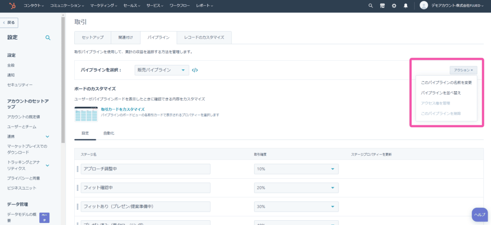Click the pipeline code embed icon
The image size is (491, 225).
pyautogui.click(x=195, y=70)
